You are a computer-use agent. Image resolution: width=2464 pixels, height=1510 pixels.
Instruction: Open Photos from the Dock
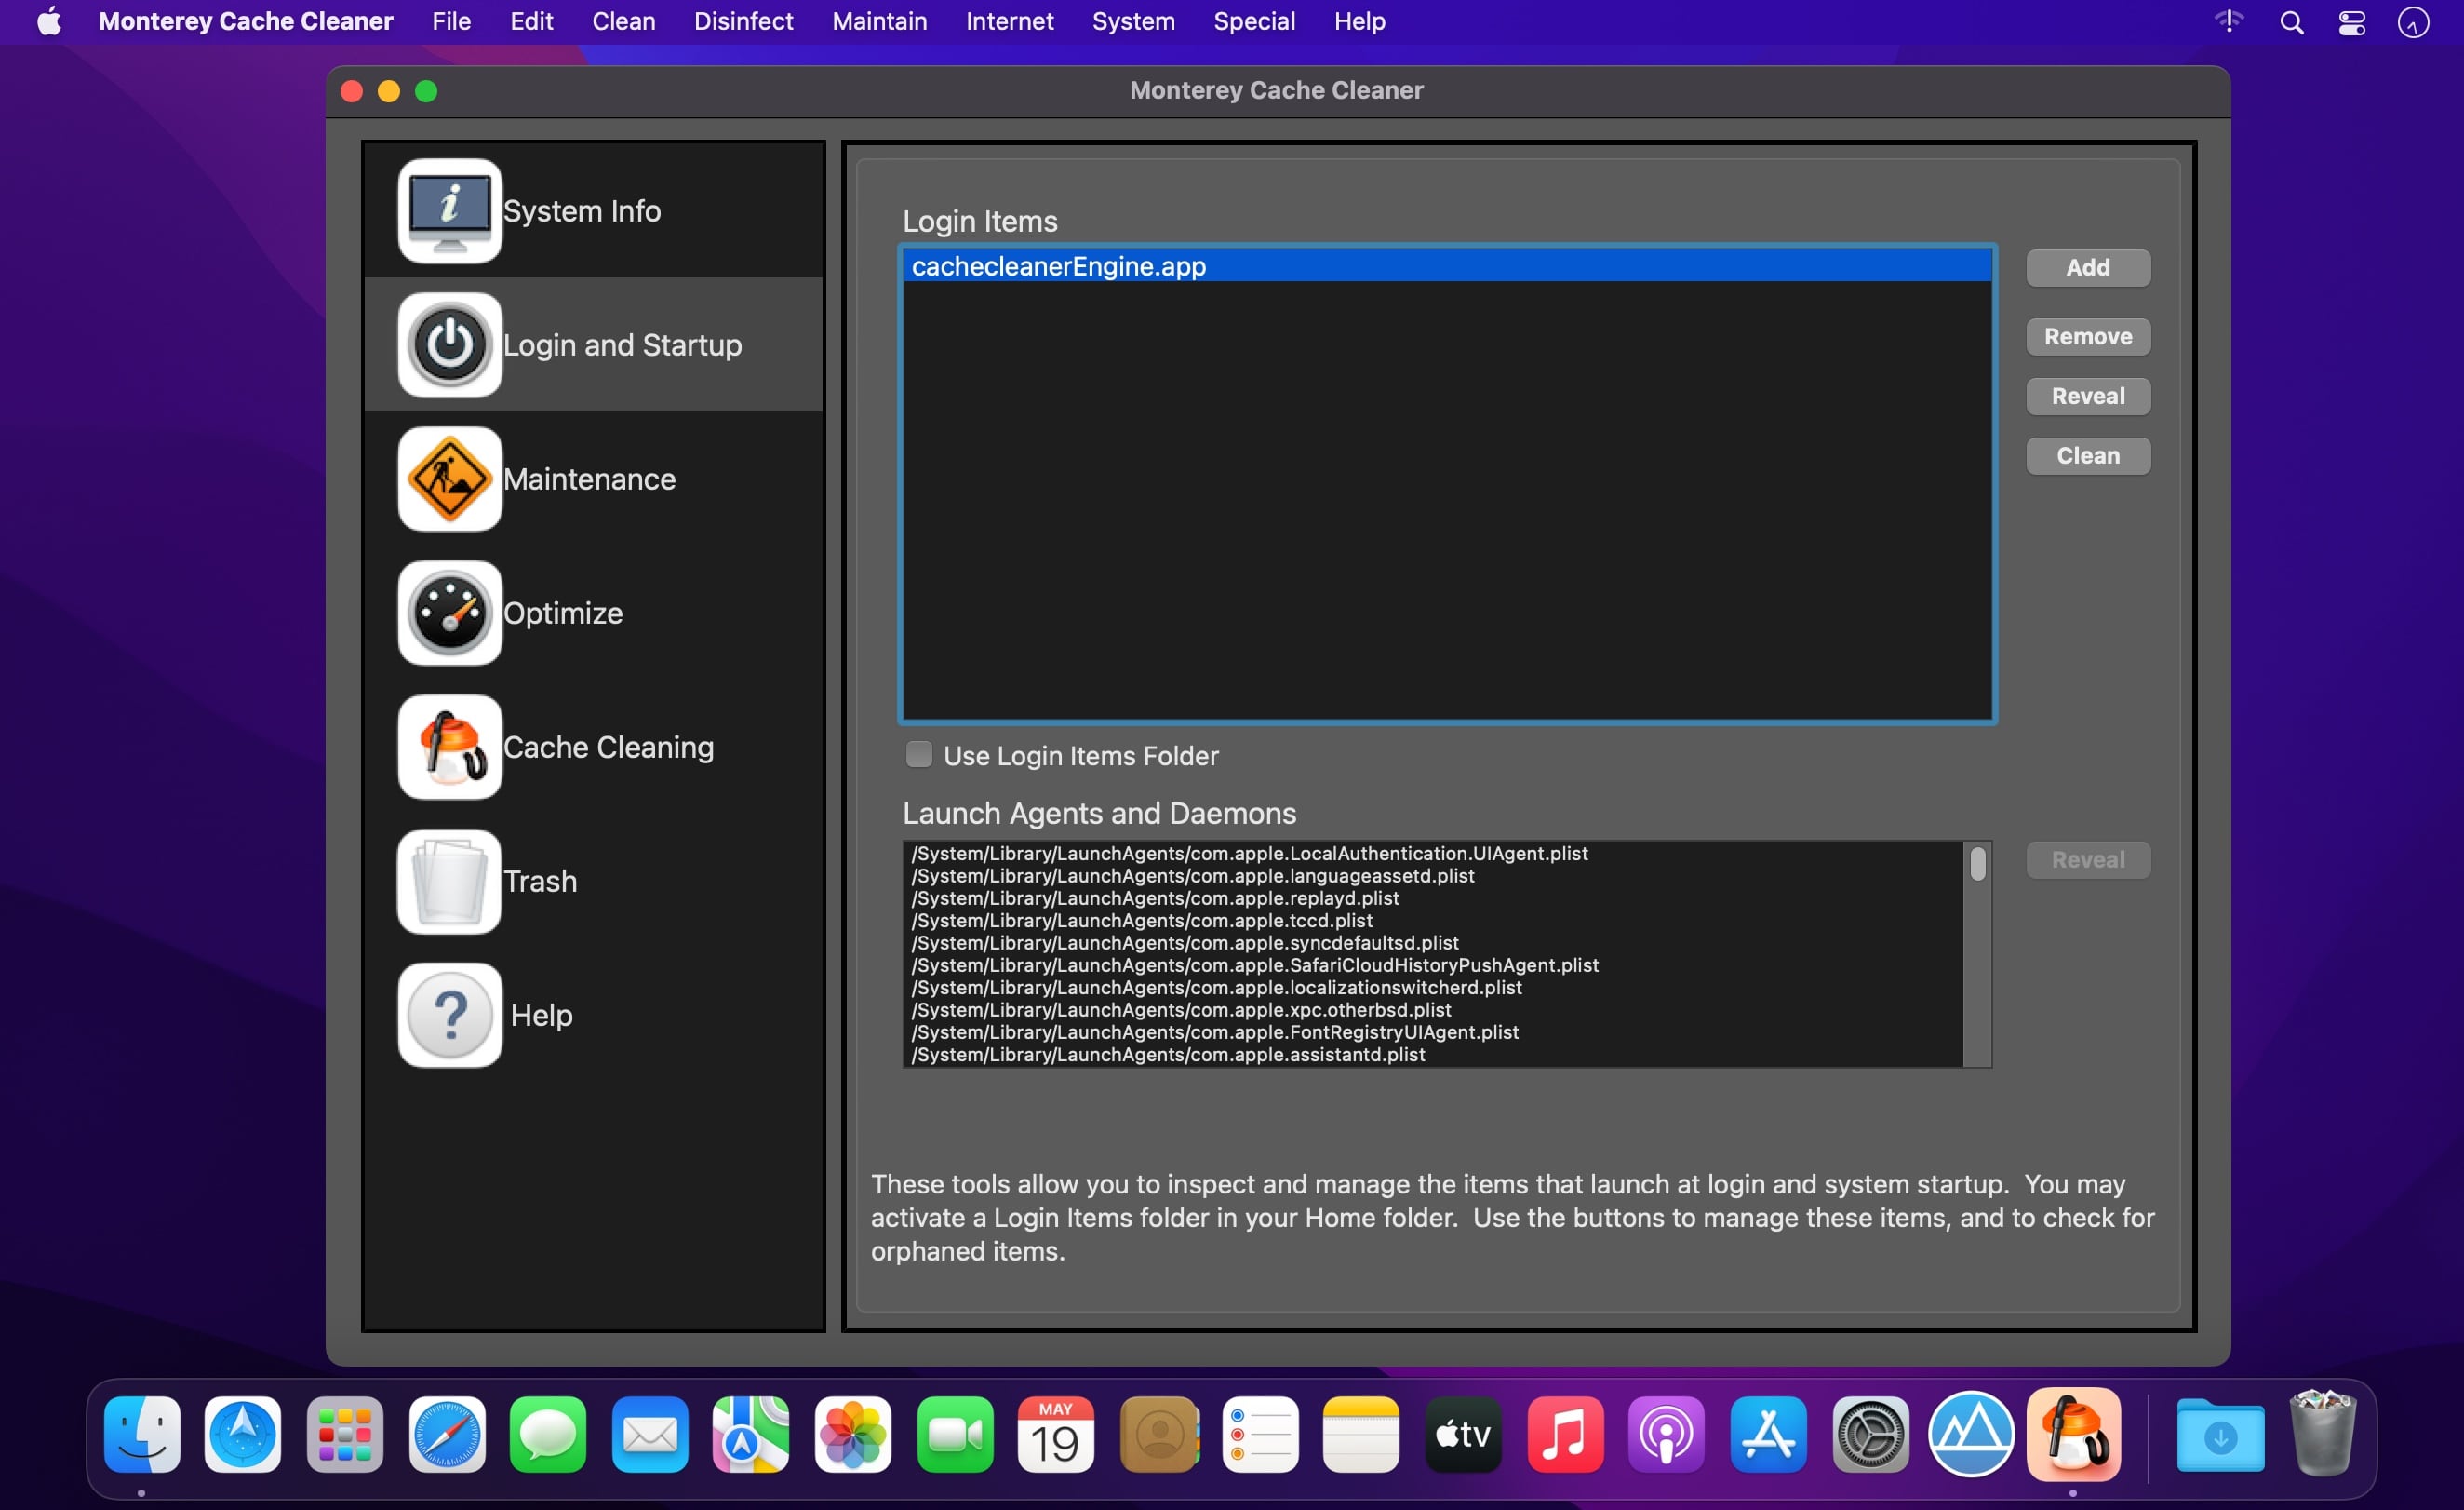pyautogui.click(x=853, y=1434)
